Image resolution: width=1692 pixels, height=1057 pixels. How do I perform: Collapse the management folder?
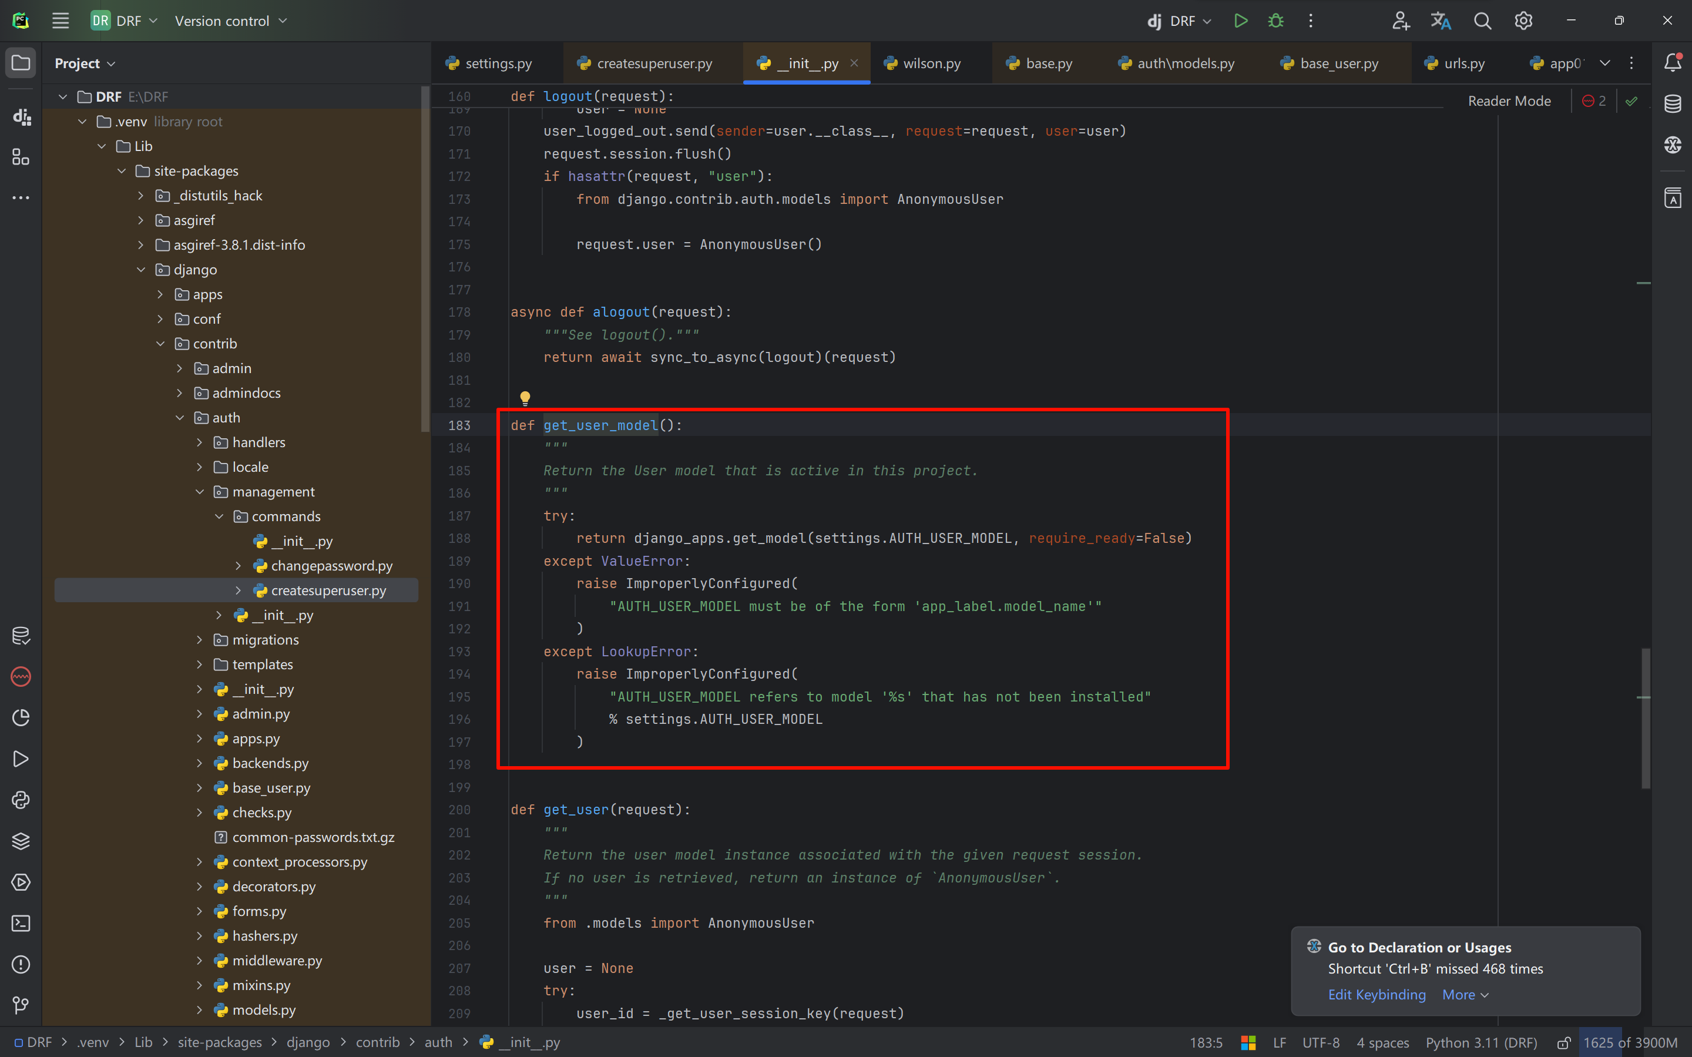click(200, 491)
